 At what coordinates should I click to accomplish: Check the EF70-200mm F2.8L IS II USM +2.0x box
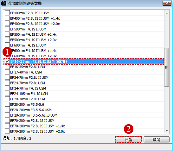click(x=7, y=131)
